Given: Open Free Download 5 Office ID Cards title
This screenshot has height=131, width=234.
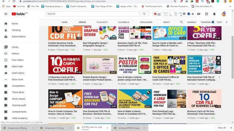Looking at the screenshot, I should coord(166,79).
